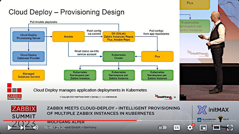239x134 pixels.
Task: Click 'Read status via K8s service account' label
Action: point(87,53)
